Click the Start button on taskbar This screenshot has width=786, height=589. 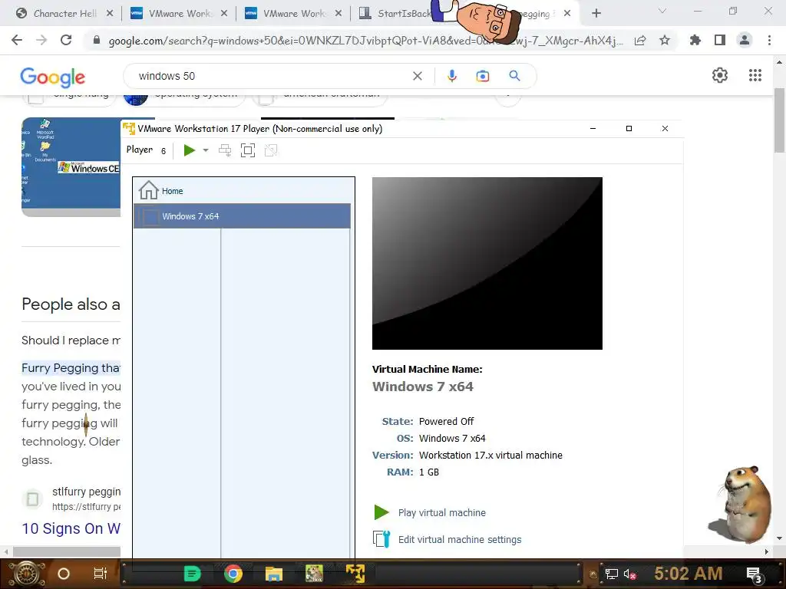click(26, 574)
